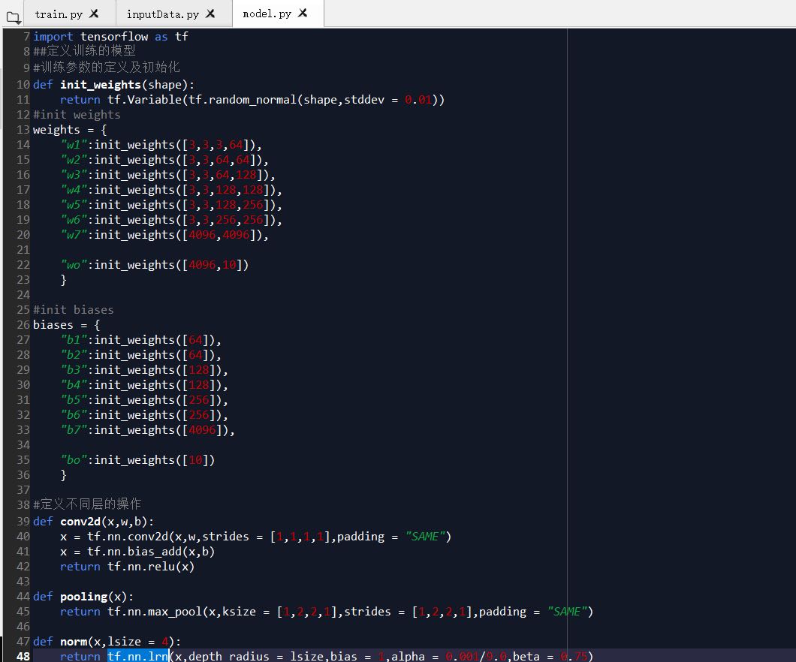
Task: Click the '#init biases' comment
Action: 73,309
